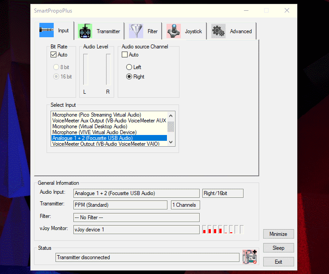Choose the Left audio channel

129,67
